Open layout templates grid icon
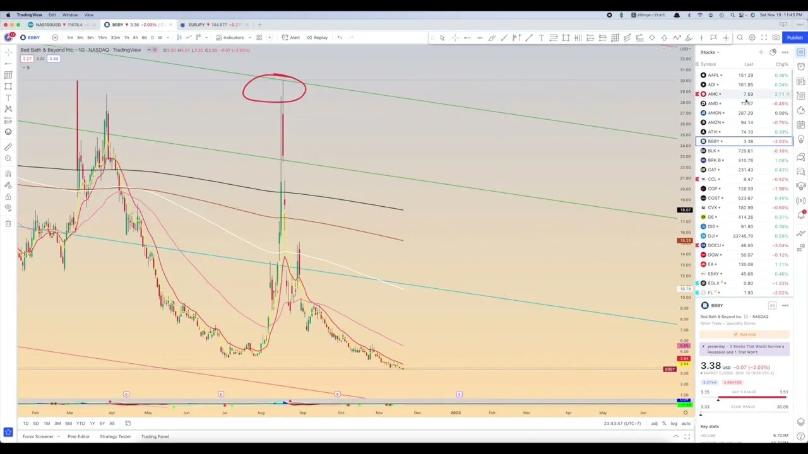Viewport: 808px width, 454px height. (259, 38)
